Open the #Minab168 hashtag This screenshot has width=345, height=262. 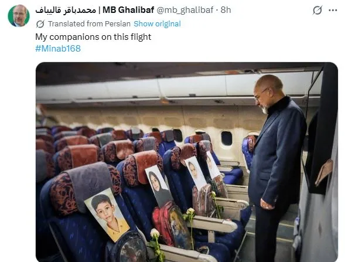[x=58, y=49]
